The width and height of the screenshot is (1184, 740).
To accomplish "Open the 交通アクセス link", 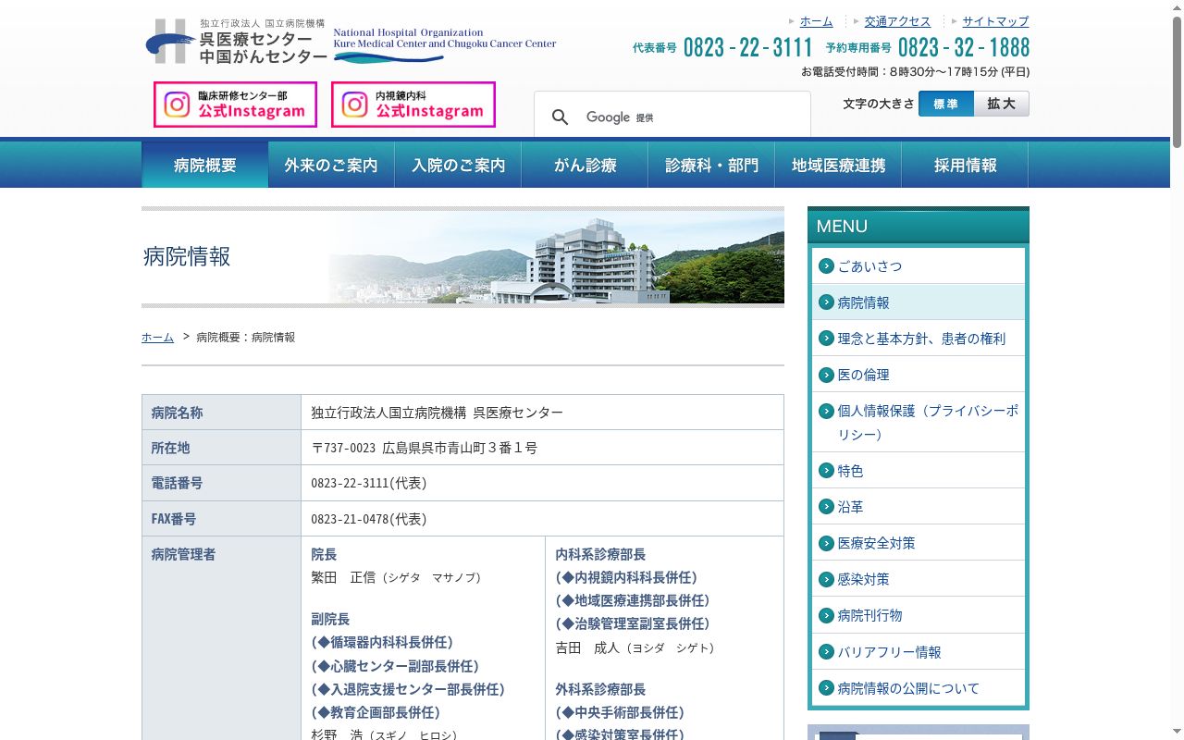I will [897, 21].
